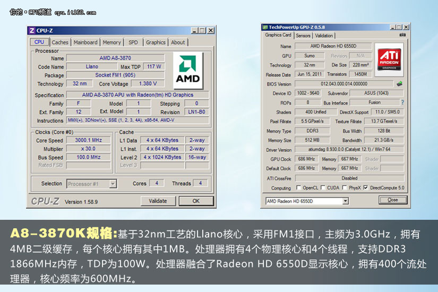This screenshot has width=438, height=292.
Task: Switch to the Validation tab in GPU-Z
Action: [x=324, y=36]
